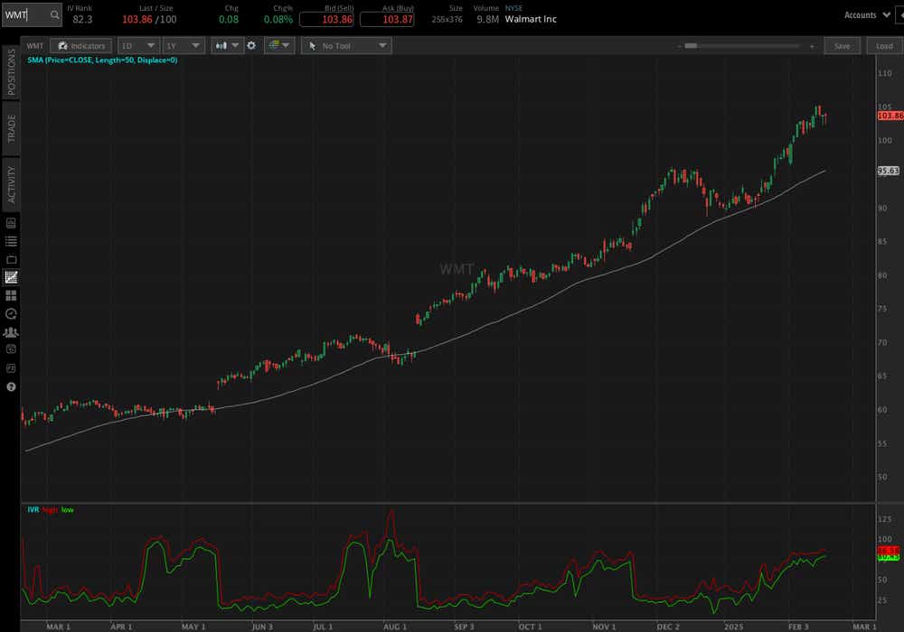Switch to the Trade side tab
Image resolution: width=904 pixels, height=632 pixels.
tap(12, 128)
